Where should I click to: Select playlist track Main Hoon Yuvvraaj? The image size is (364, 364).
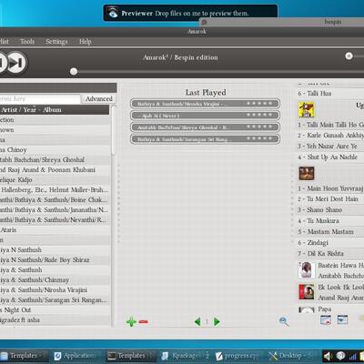tap(329, 188)
